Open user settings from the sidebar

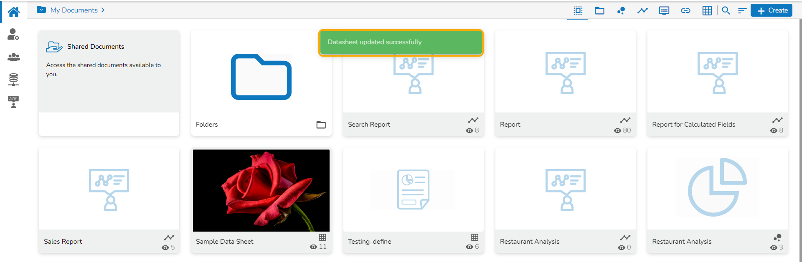tap(13, 35)
